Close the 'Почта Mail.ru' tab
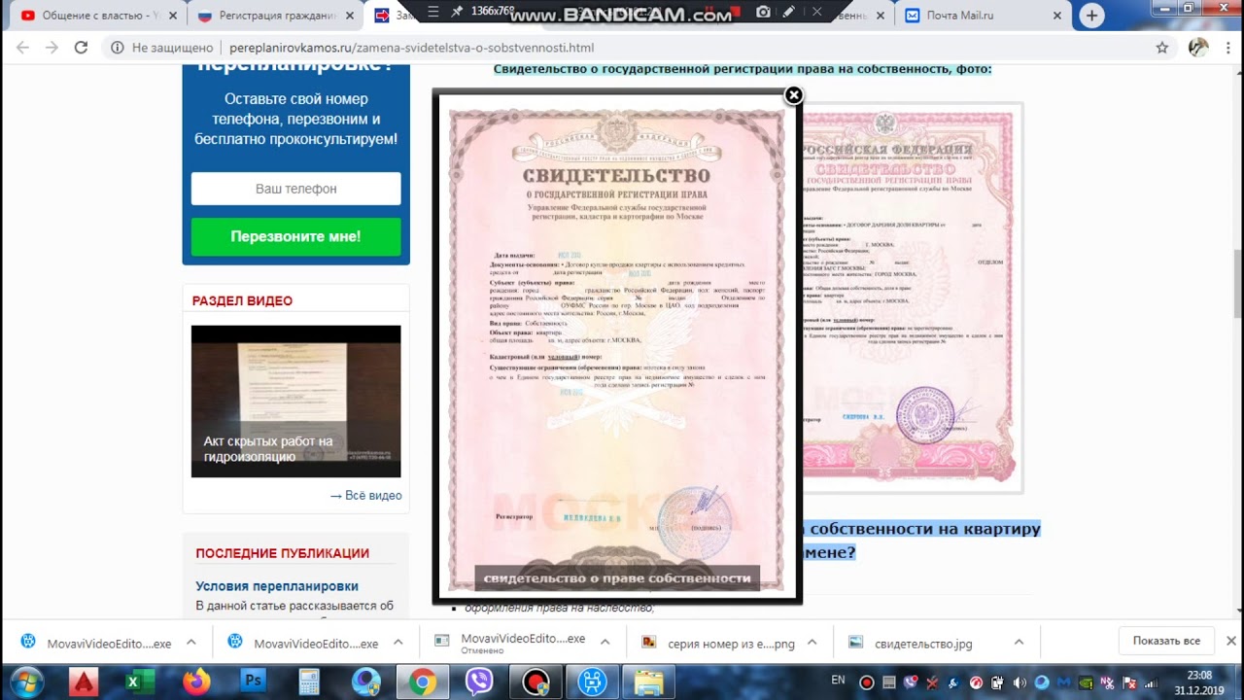The height and width of the screenshot is (700, 1244). click(1057, 16)
